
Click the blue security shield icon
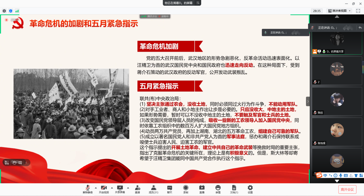(x=11, y=11)
